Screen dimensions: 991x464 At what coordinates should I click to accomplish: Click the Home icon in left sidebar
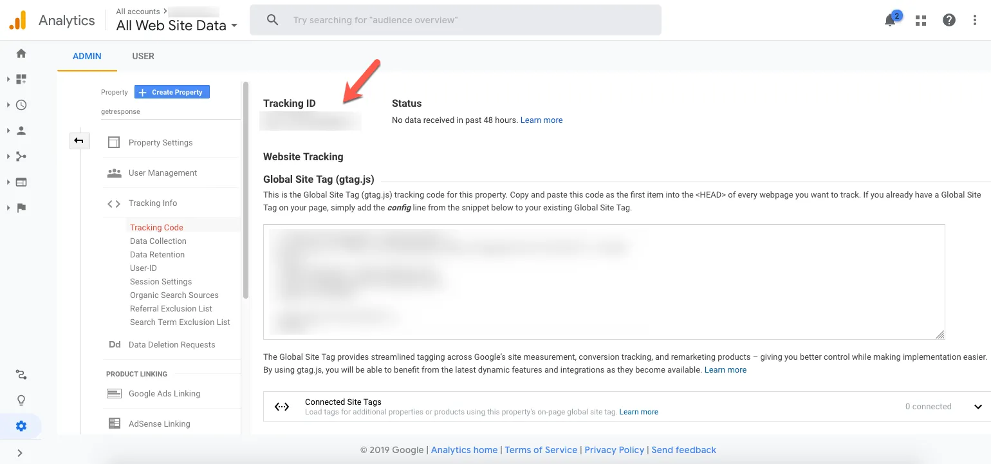click(21, 53)
